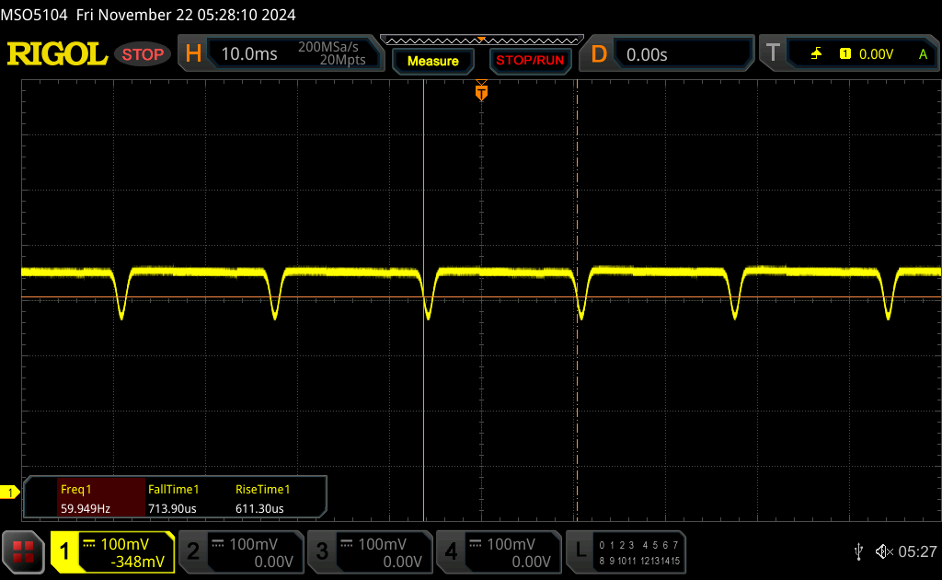
Task: Toggle the STOP/RUN button
Action: 530,61
